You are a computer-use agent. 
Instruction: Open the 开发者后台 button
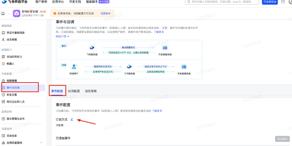(270, 2)
